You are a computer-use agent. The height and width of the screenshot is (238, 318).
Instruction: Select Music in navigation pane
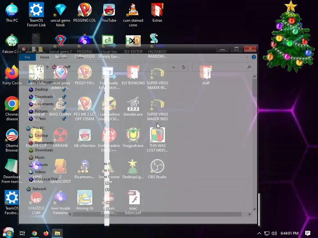pos(39,157)
